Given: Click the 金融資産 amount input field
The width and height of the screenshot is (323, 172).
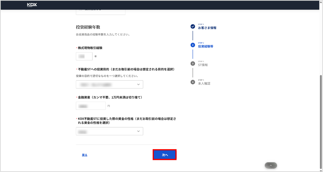Looking at the screenshot, I should click(x=91, y=106).
